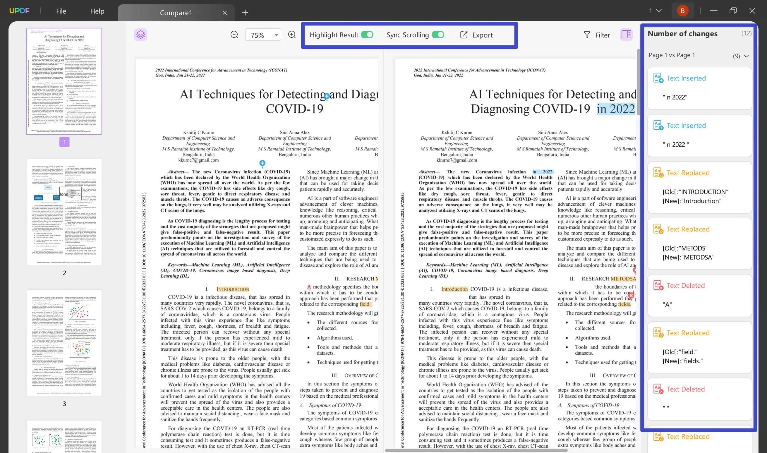Click the Add new tab plus button
The width and height of the screenshot is (767, 453).
coord(245,11)
